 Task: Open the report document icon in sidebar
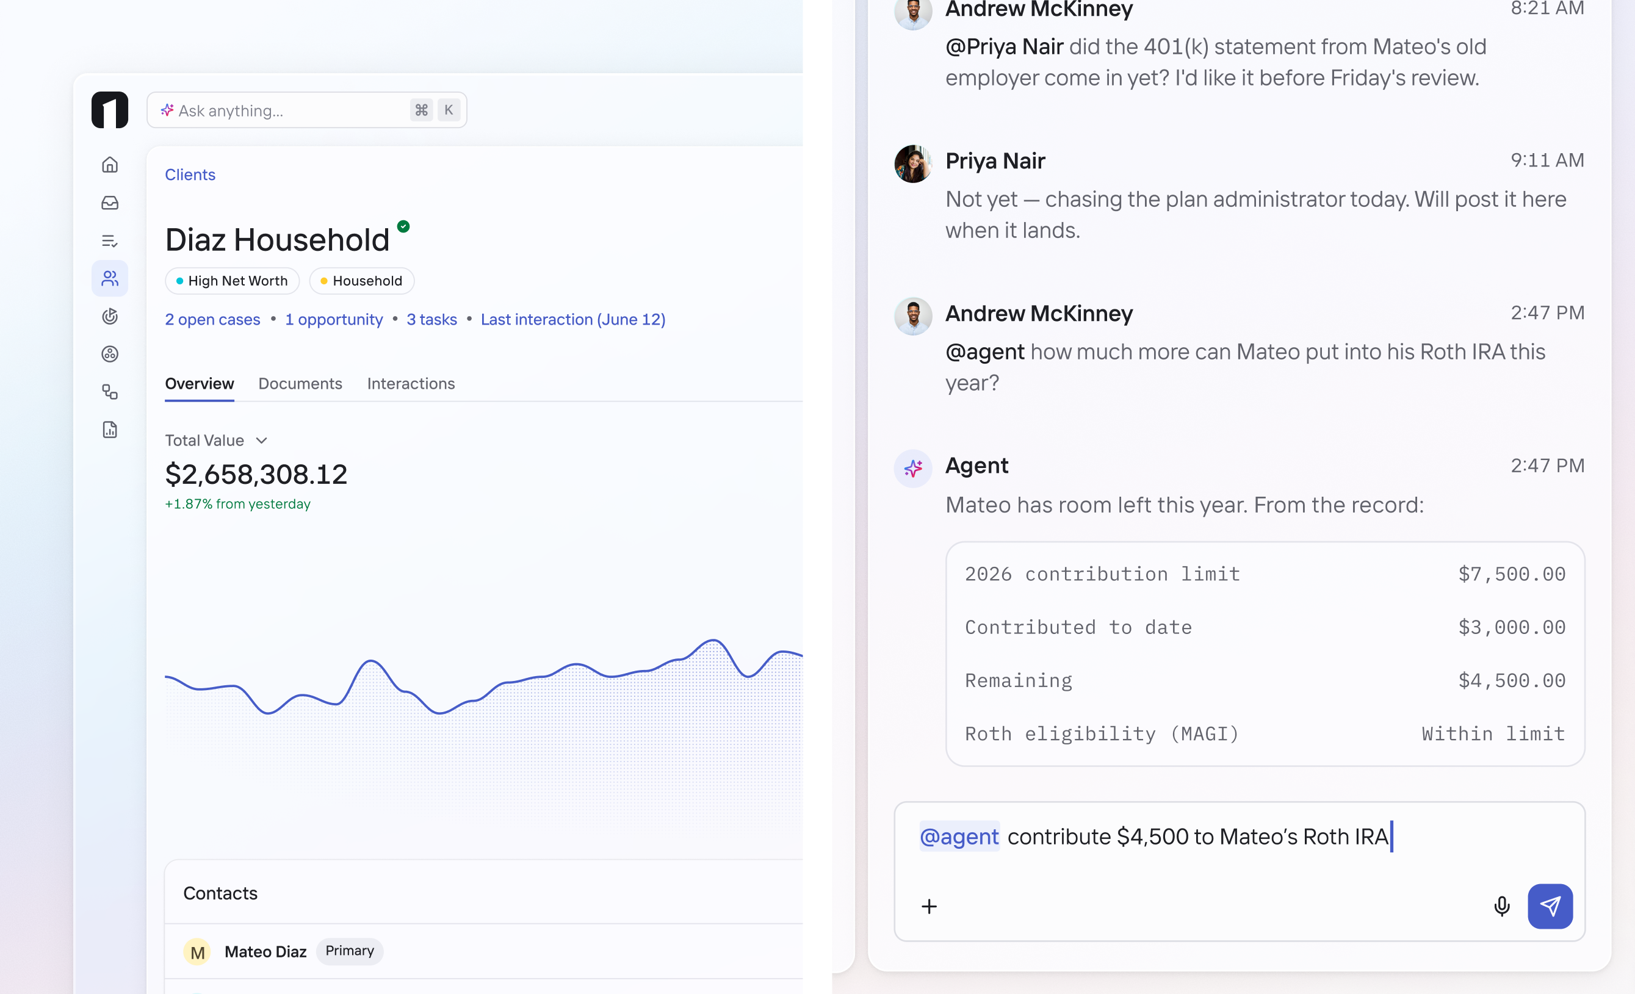[110, 430]
